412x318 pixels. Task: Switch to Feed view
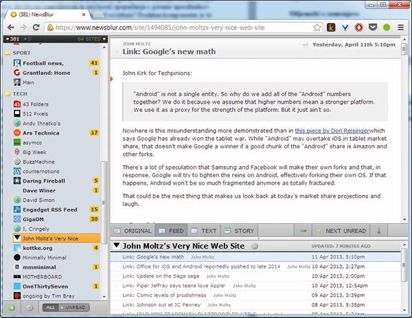(171, 231)
